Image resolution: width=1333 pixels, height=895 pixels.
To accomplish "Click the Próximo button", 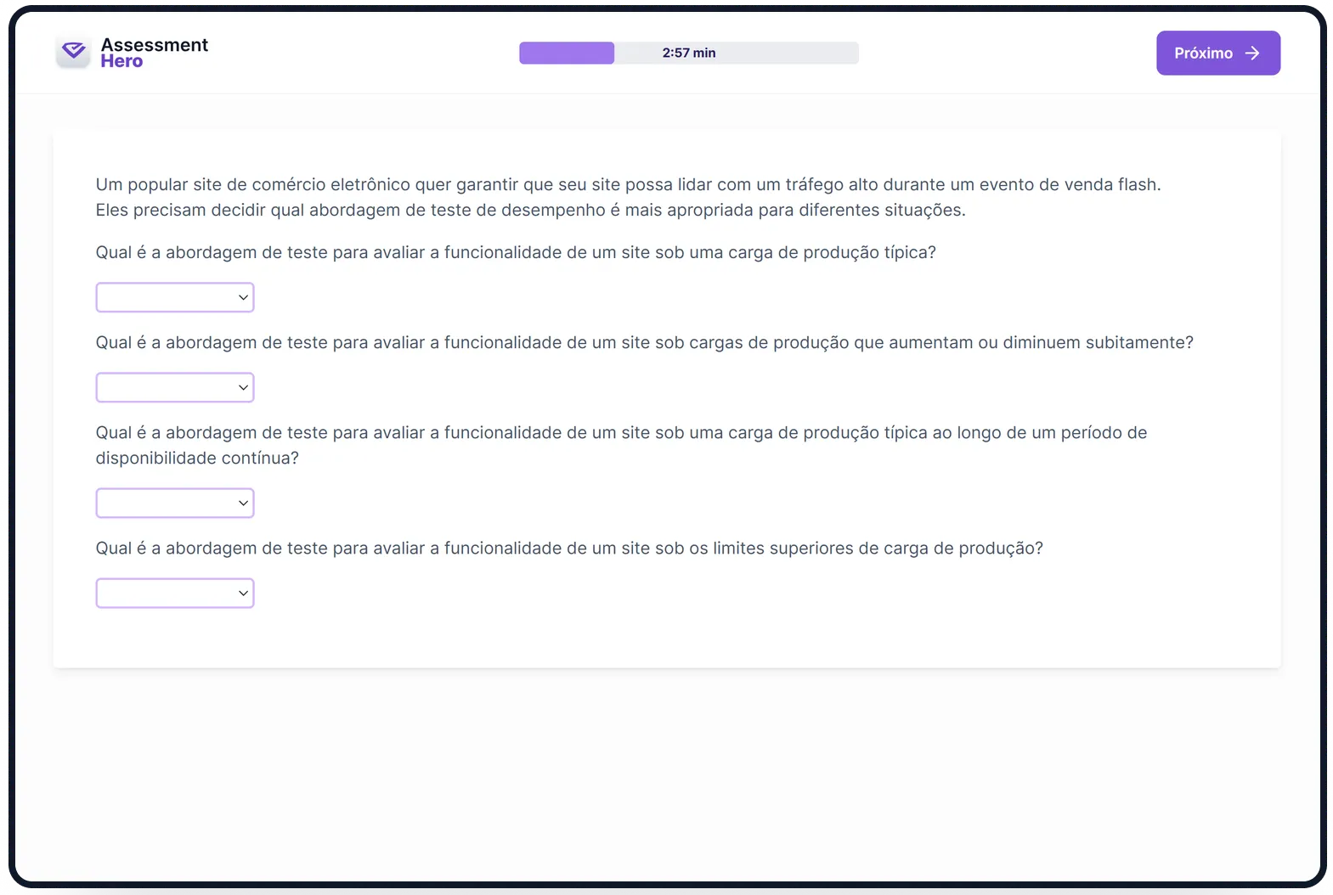I will (1217, 53).
